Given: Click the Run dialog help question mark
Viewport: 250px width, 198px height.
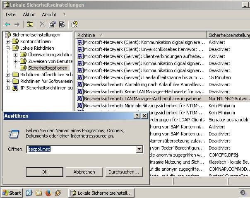Looking at the screenshot, I should pos(137,116).
